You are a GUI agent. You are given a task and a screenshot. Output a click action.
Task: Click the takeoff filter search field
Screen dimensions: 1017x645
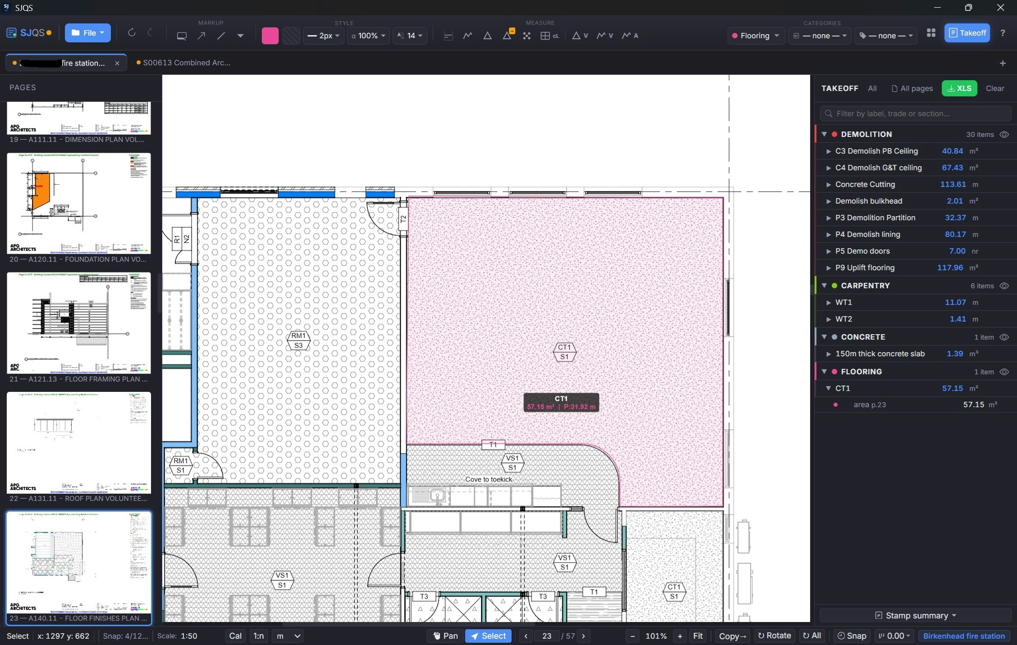coord(915,114)
